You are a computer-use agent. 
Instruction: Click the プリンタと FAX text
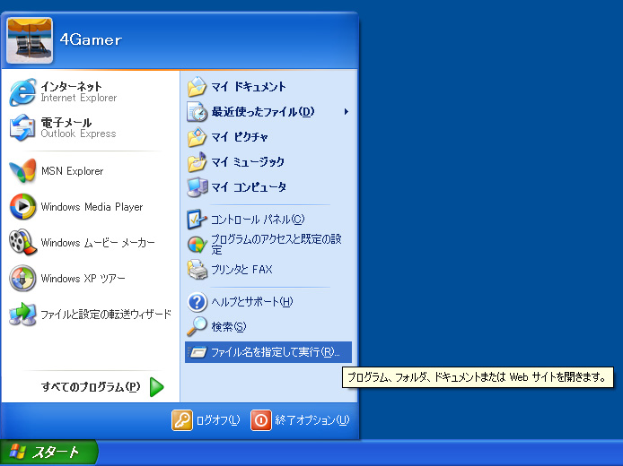[x=241, y=270]
